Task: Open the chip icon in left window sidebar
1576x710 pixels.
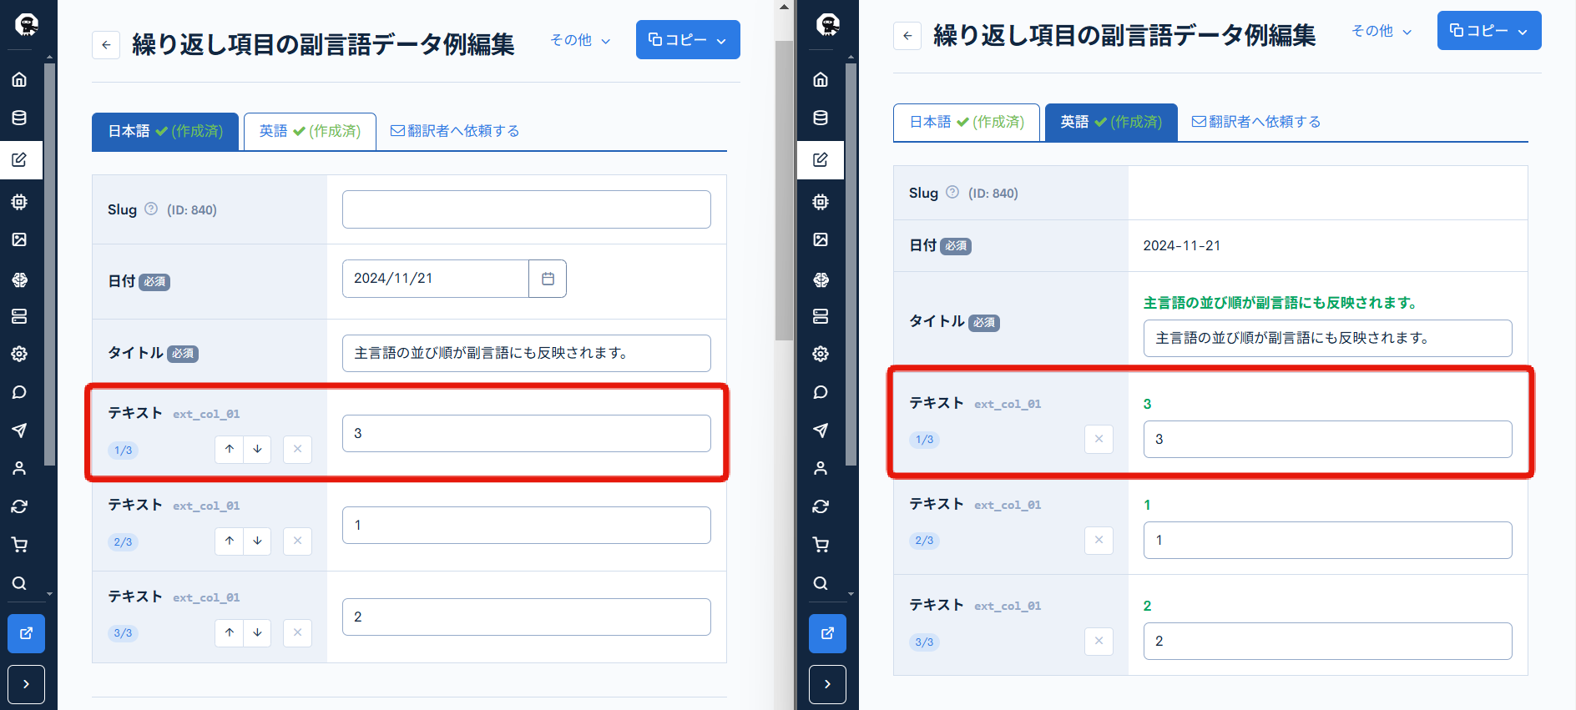Action: [19, 202]
